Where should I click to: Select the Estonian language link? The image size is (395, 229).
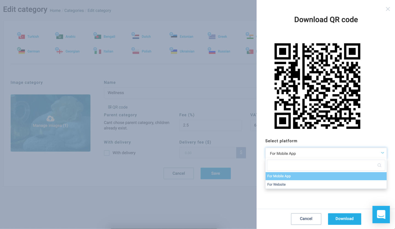coord(187,36)
